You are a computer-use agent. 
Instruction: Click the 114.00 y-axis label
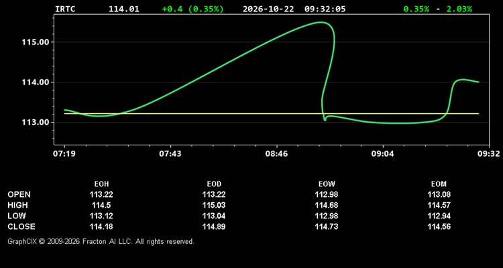pos(36,82)
